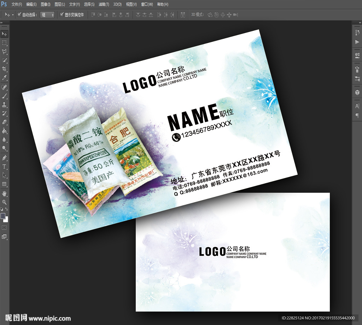Viewport: 362px width, 325px height.
Task: Click Align bottom edges button
Action: point(106,15)
